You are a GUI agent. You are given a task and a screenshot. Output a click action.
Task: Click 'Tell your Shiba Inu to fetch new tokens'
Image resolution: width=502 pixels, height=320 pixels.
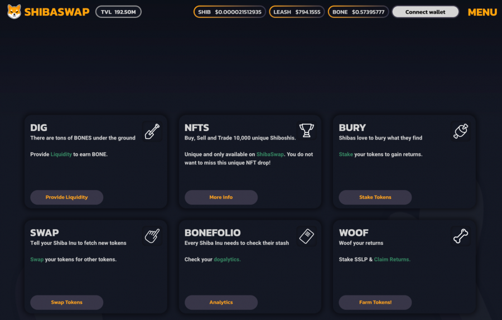click(79, 243)
